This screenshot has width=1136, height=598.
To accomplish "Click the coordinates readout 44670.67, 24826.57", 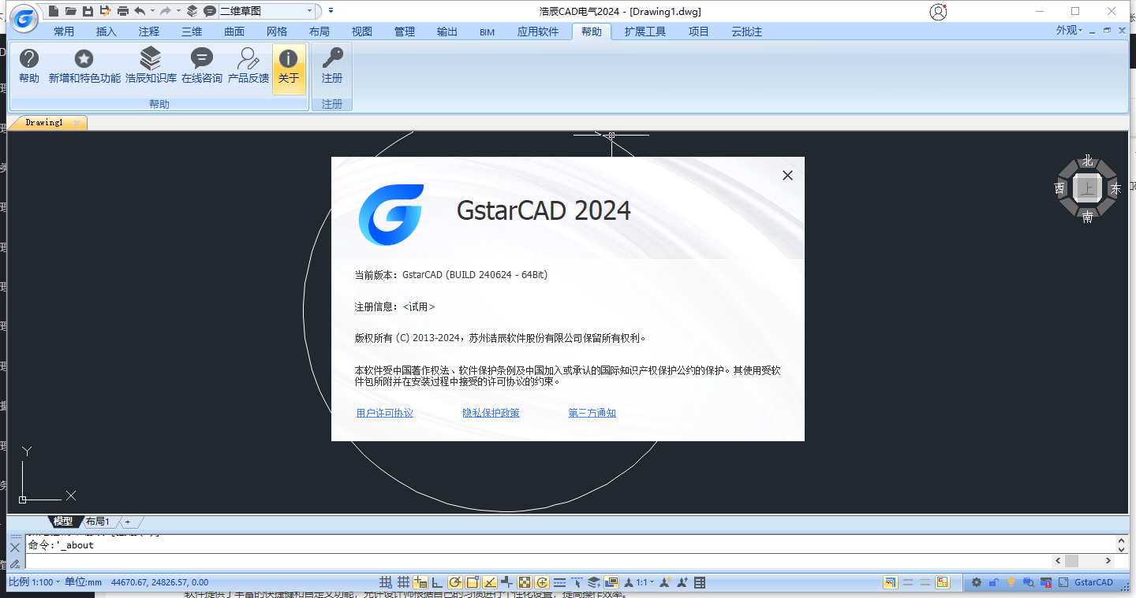I will click(x=160, y=582).
